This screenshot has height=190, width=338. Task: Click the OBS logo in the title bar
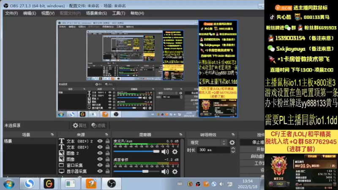click(x=6, y=6)
